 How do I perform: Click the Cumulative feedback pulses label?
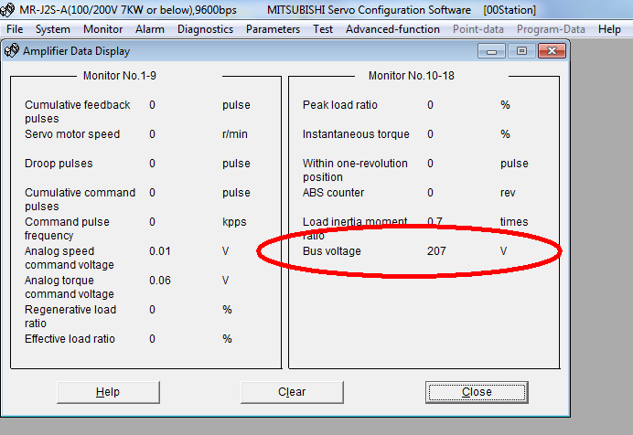77,111
